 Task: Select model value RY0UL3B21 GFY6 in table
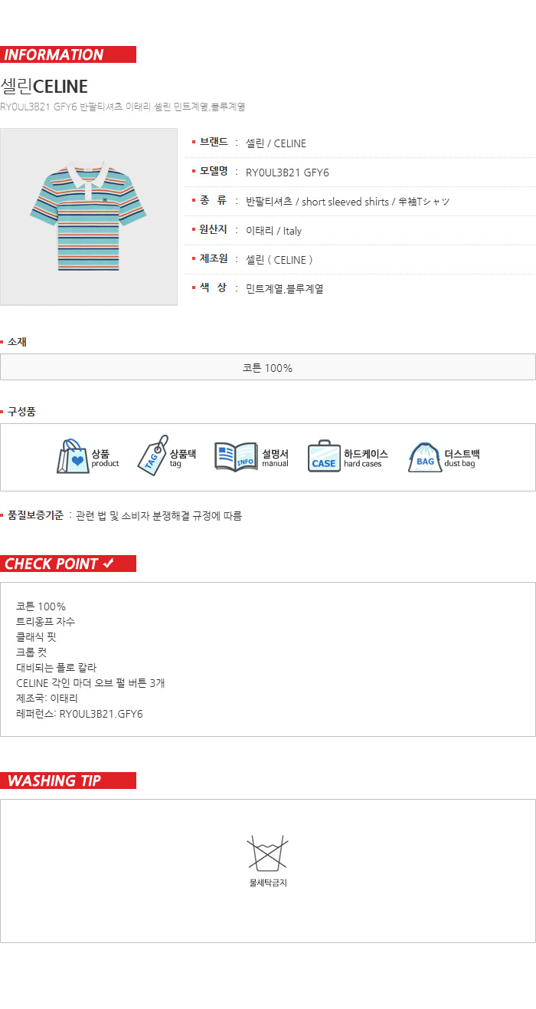click(x=287, y=173)
